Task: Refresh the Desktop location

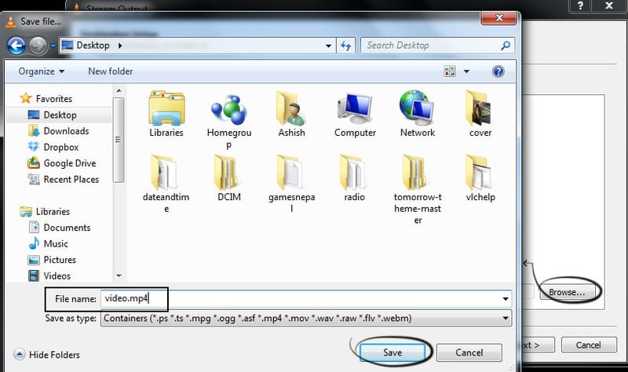Action: tap(345, 46)
